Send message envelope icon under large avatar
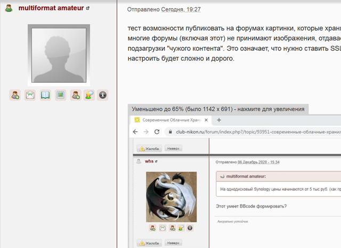The width and height of the screenshot is (341, 248). pos(30,95)
